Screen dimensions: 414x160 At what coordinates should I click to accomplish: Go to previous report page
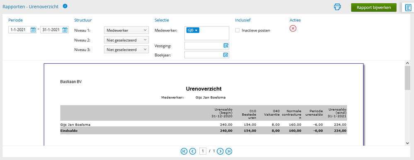(x=193, y=151)
